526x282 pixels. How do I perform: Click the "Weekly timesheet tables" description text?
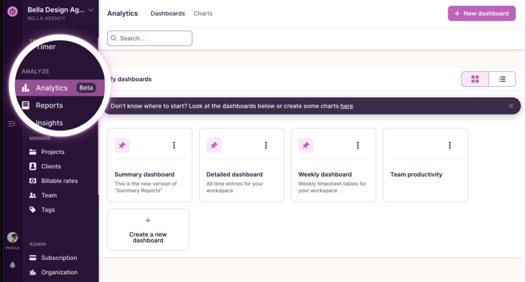pos(332,187)
